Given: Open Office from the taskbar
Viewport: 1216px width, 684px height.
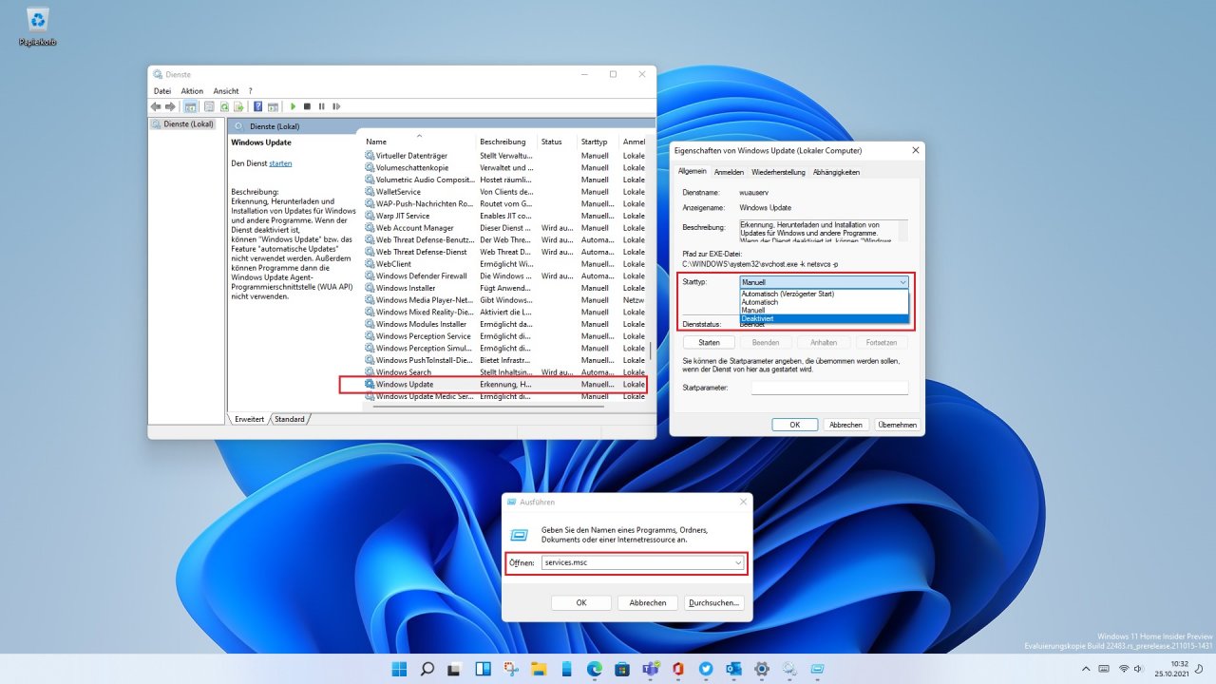Looking at the screenshot, I should [x=678, y=669].
